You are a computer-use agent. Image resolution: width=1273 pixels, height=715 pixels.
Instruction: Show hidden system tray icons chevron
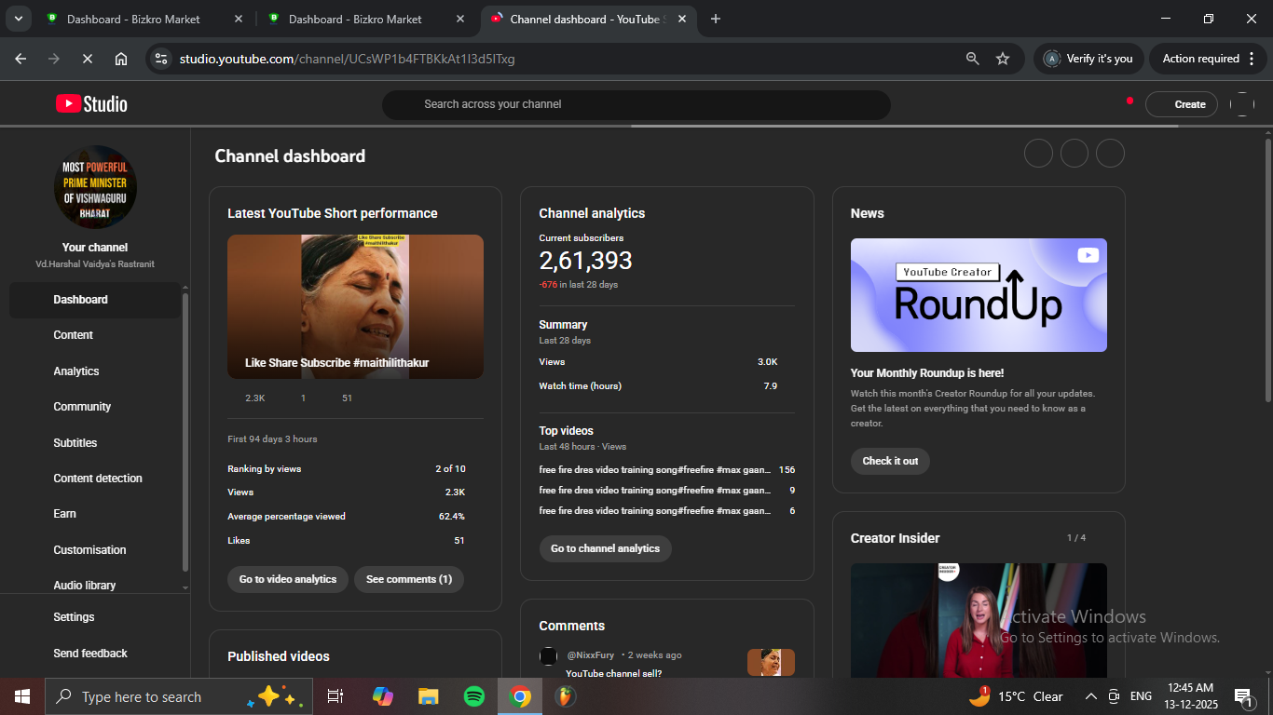click(x=1090, y=696)
